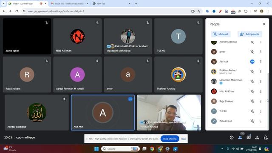Open Settings gear on taskbar

167,149
